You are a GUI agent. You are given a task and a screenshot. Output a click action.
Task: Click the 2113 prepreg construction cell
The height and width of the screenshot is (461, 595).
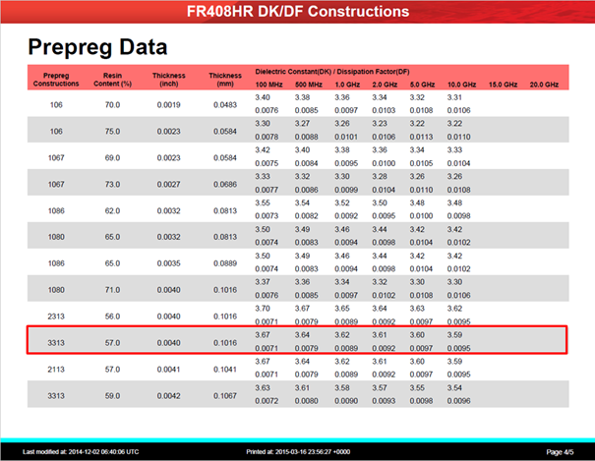tap(56, 367)
